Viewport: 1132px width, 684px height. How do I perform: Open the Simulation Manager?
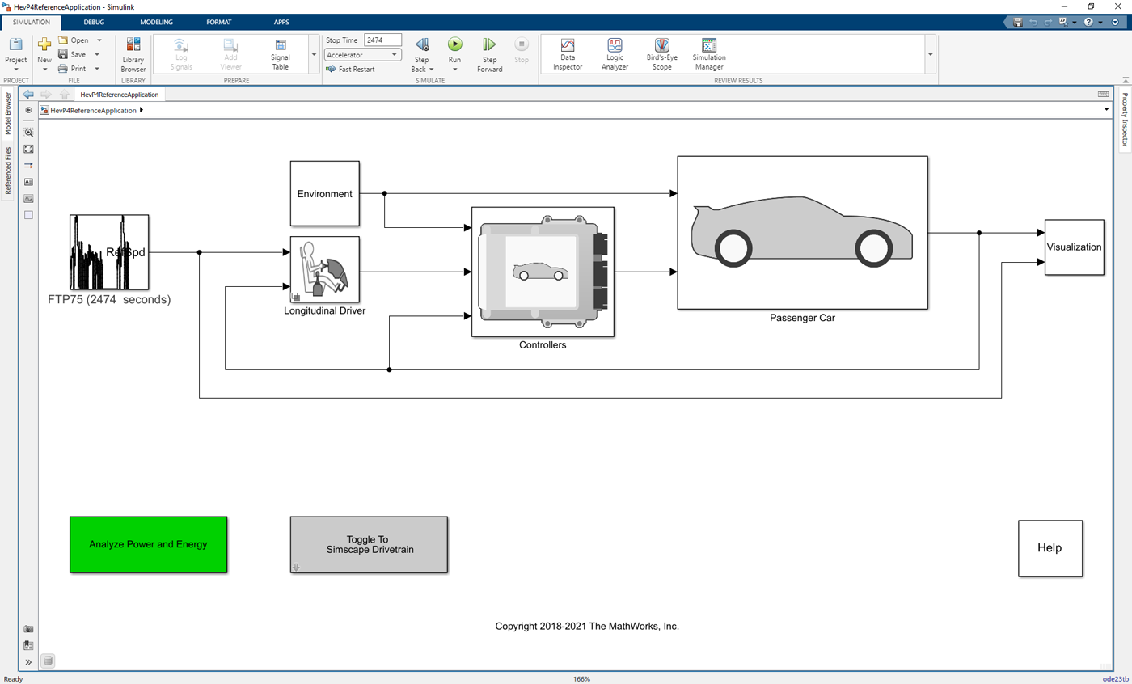tap(708, 49)
